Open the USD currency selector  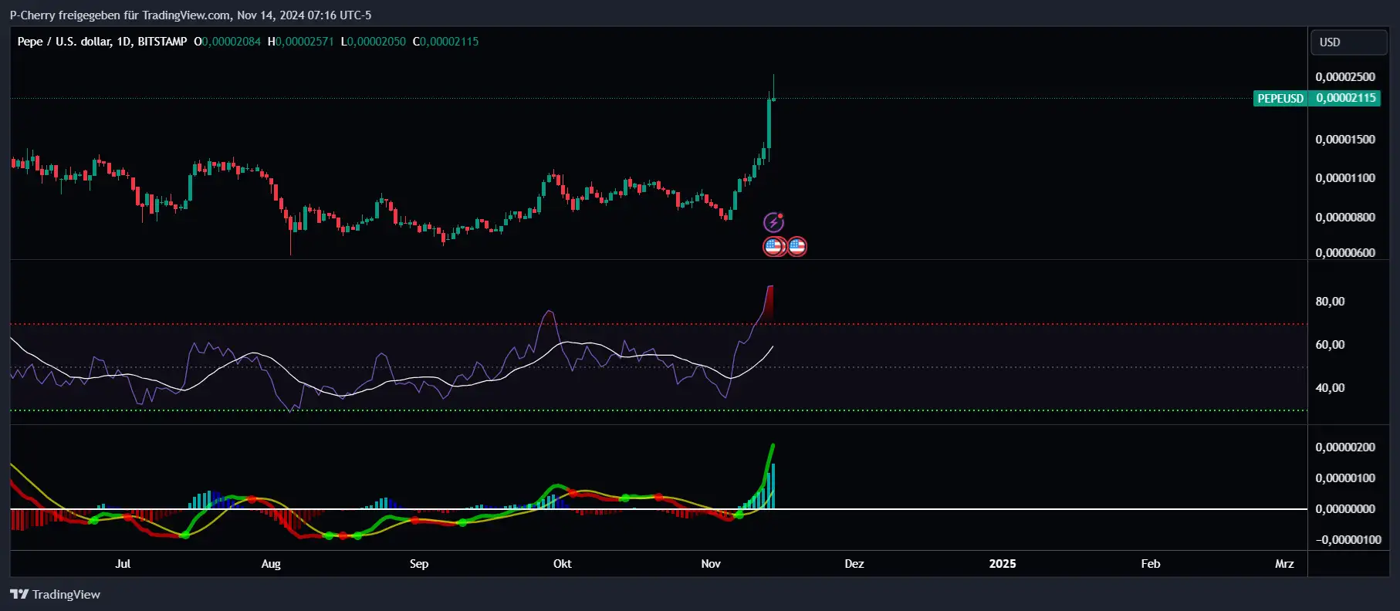(1349, 42)
